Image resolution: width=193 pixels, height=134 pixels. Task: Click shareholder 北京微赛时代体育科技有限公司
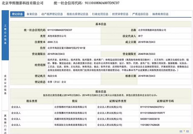pos(70,113)
